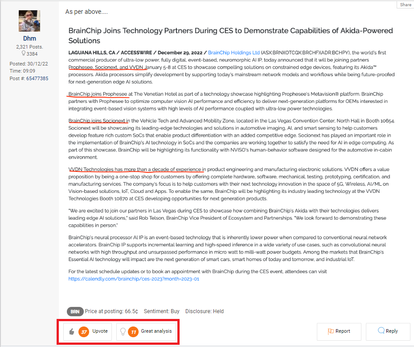This screenshot has height=347, width=414.
Task: Open the Share option
Action: pyautogui.click(x=405, y=4)
